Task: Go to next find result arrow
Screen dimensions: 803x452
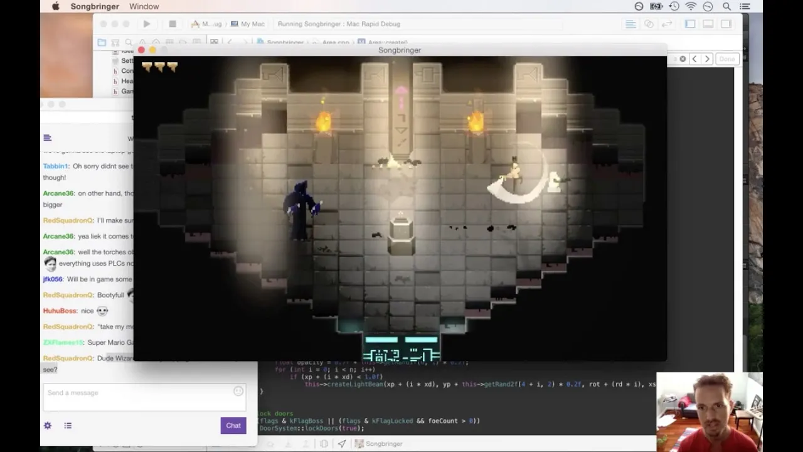Action: [707, 59]
